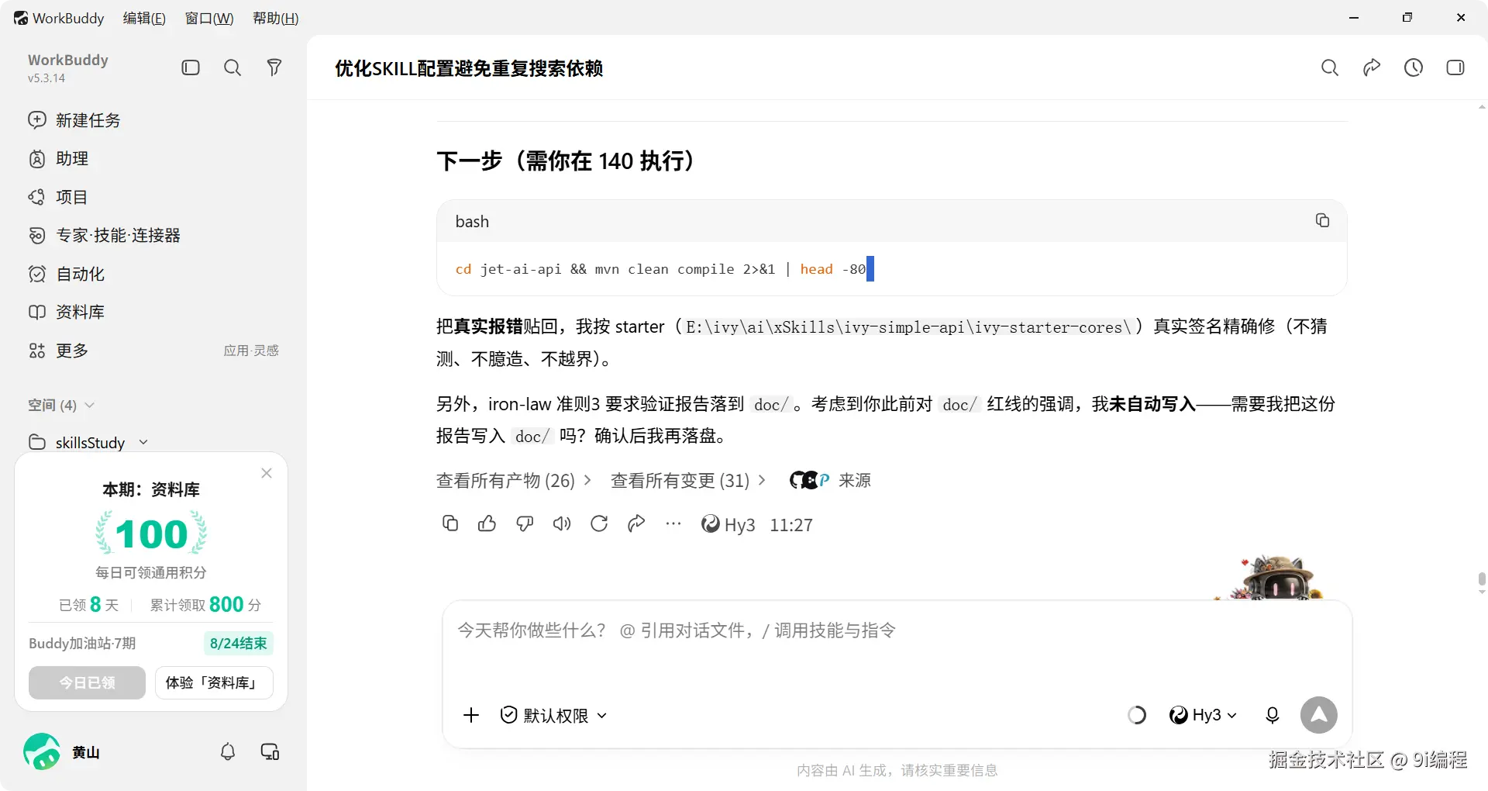The height and width of the screenshot is (791, 1488).
Task: Open 助理 in the sidebar
Action: pos(153,158)
